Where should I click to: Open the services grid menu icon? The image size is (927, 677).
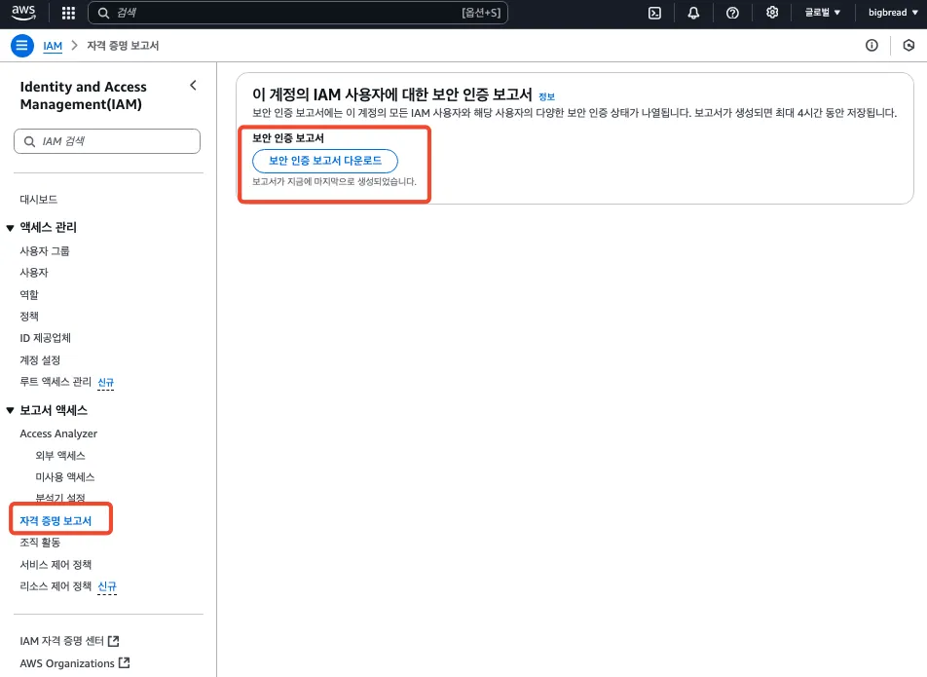pos(68,13)
